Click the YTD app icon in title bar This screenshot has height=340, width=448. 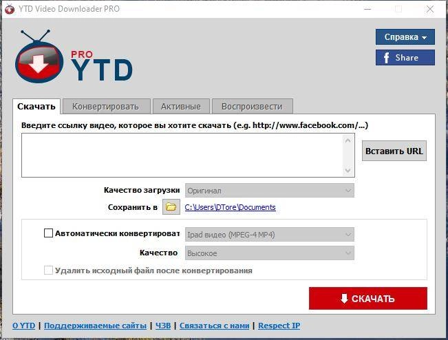coord(10,9)
